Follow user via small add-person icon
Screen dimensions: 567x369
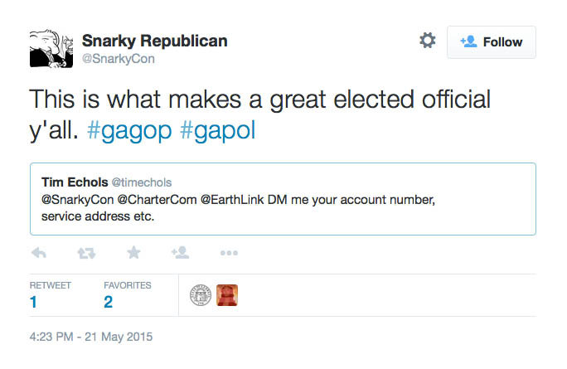tap(180, 253)
